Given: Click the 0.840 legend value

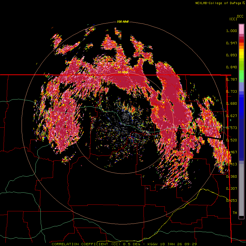Looking at the screenshot, I should tap(232, 67).
